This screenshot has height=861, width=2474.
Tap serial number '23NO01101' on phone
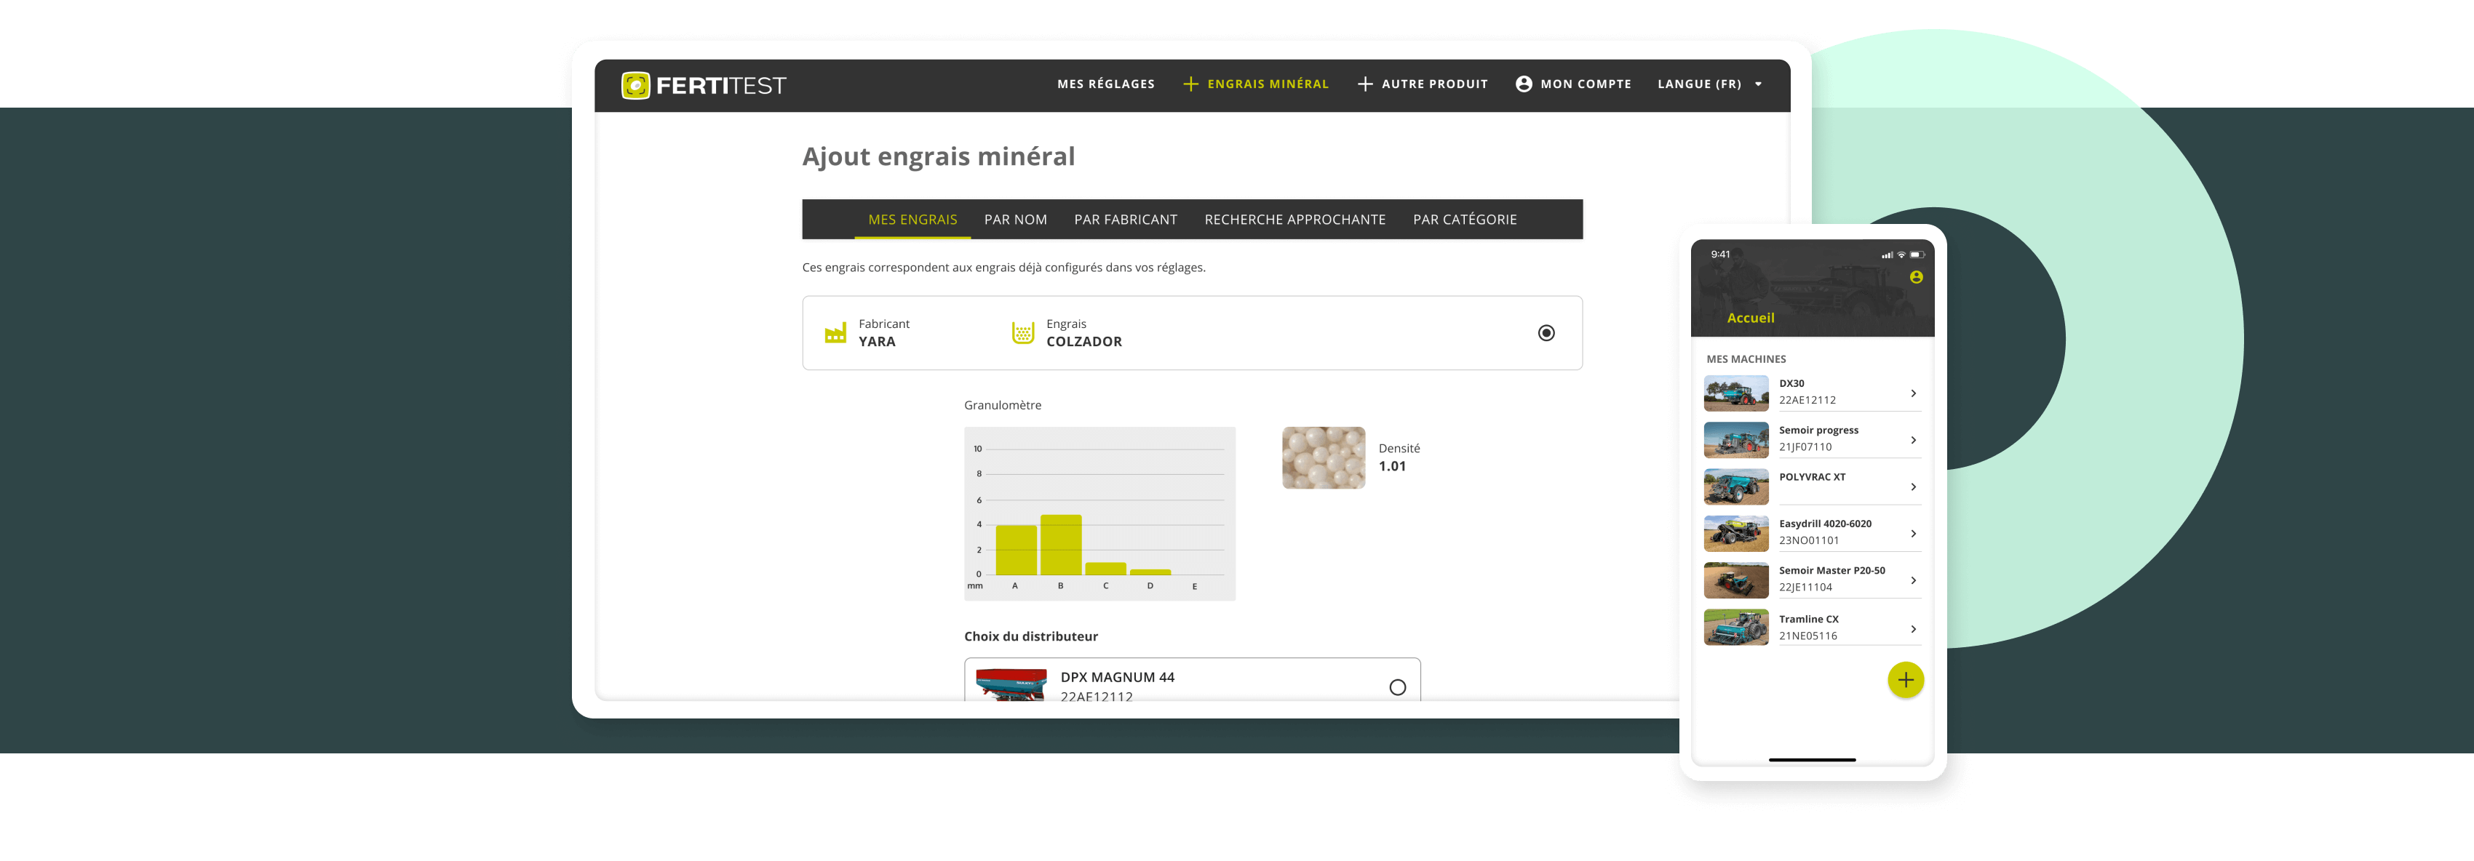[1808, 540]
